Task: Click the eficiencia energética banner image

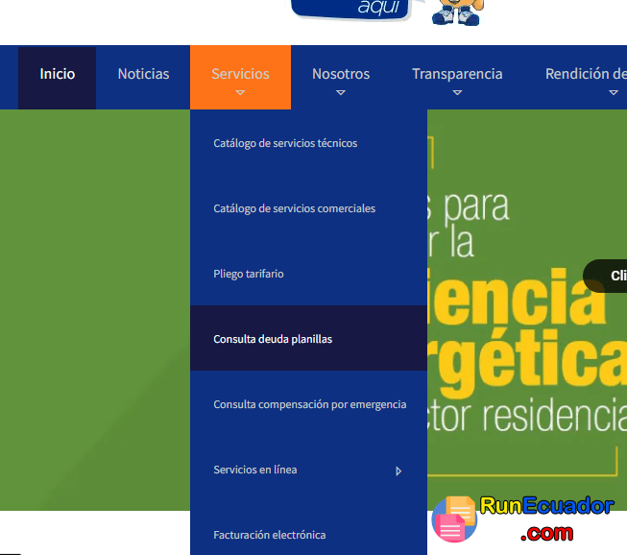Action: (527, 310)
